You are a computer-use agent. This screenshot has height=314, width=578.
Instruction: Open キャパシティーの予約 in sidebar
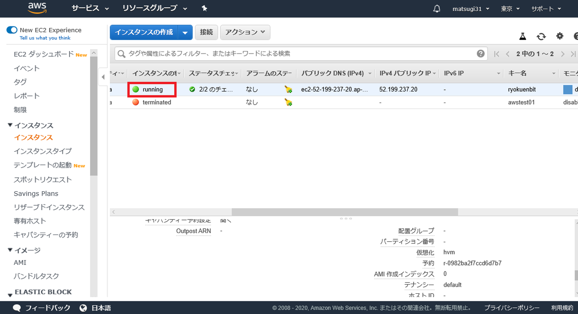point(46,235)
